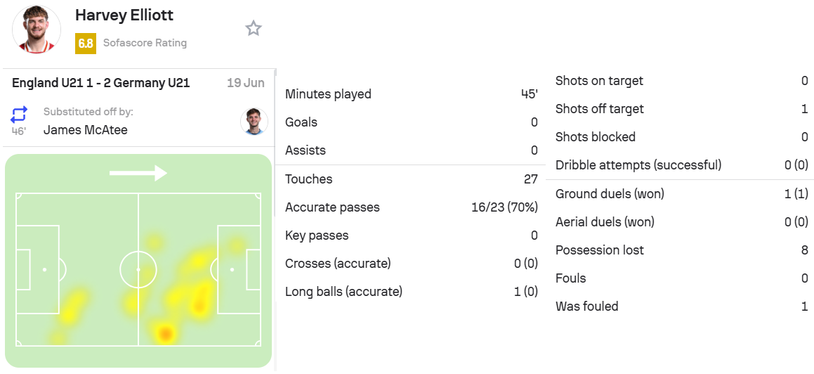
Task: Select the Ground duels (won) row
Action: (682, 194)
